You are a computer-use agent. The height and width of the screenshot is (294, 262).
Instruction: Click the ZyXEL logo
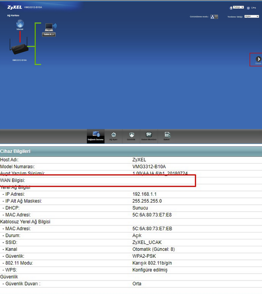pos(15,7)
